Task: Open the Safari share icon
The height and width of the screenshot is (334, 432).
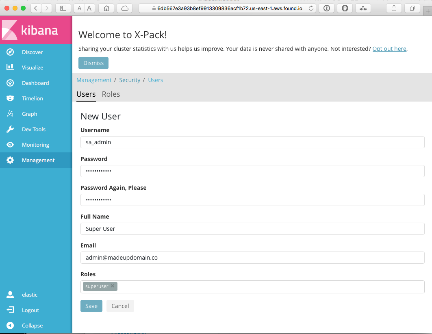Action: [394, 8]
